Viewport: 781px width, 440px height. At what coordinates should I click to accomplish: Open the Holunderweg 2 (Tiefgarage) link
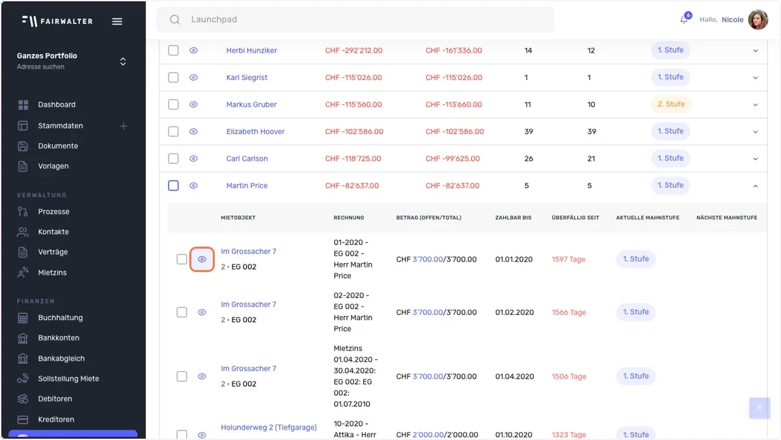point(269,428)
